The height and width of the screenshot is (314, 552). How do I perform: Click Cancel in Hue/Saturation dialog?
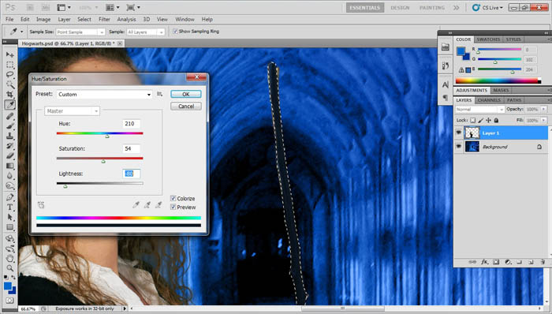(x=186, y=106)
